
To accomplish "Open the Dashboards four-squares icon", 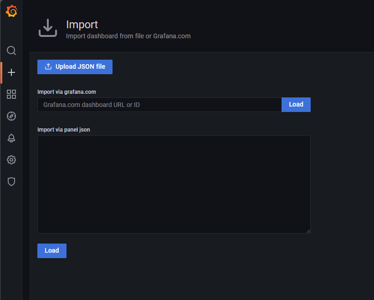I will point(11,94).
